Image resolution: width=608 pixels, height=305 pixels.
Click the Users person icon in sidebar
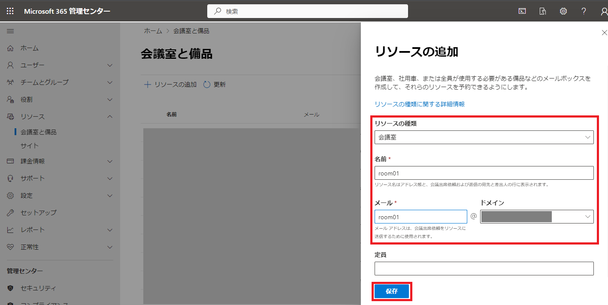11,65
